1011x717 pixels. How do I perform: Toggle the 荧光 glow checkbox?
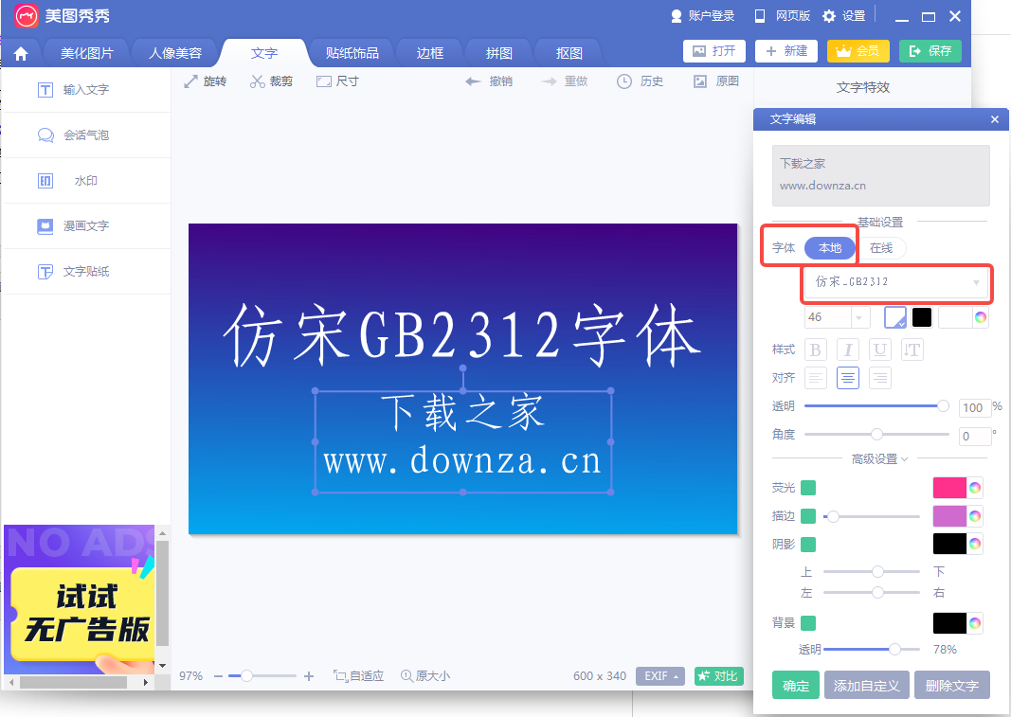pyautogui.click(x=808, y=488)
